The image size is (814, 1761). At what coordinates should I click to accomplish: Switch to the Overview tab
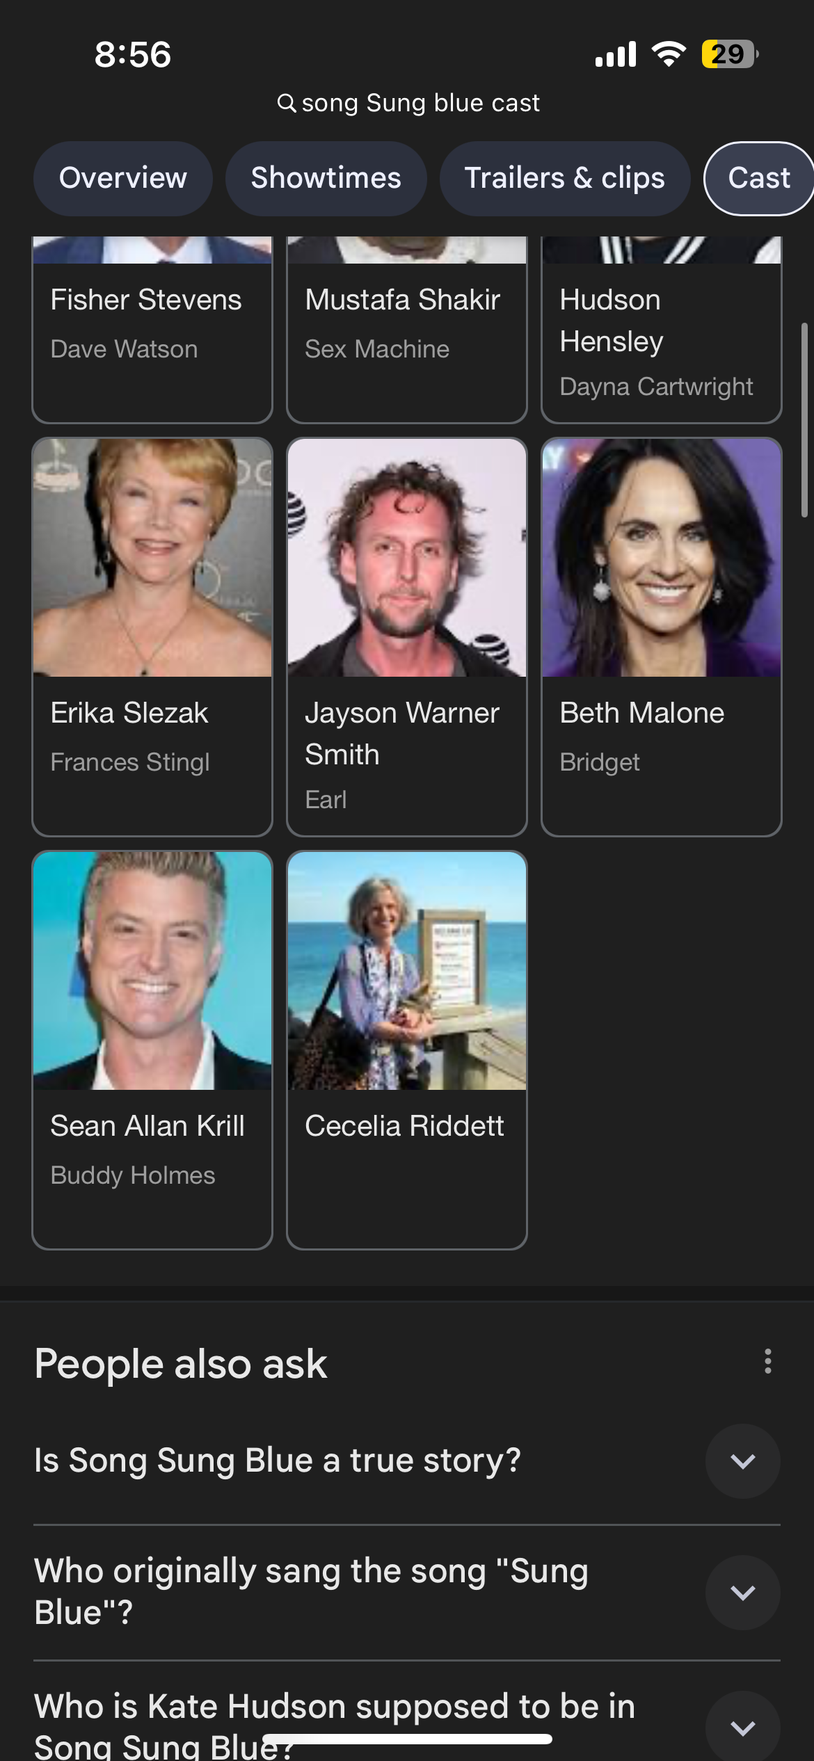click(x=123, y=178)
